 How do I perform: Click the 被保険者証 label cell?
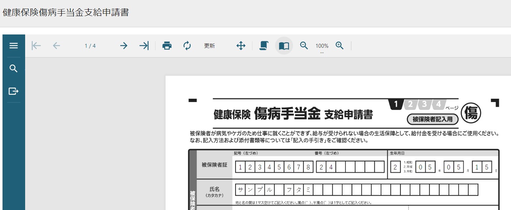(214, 165)
